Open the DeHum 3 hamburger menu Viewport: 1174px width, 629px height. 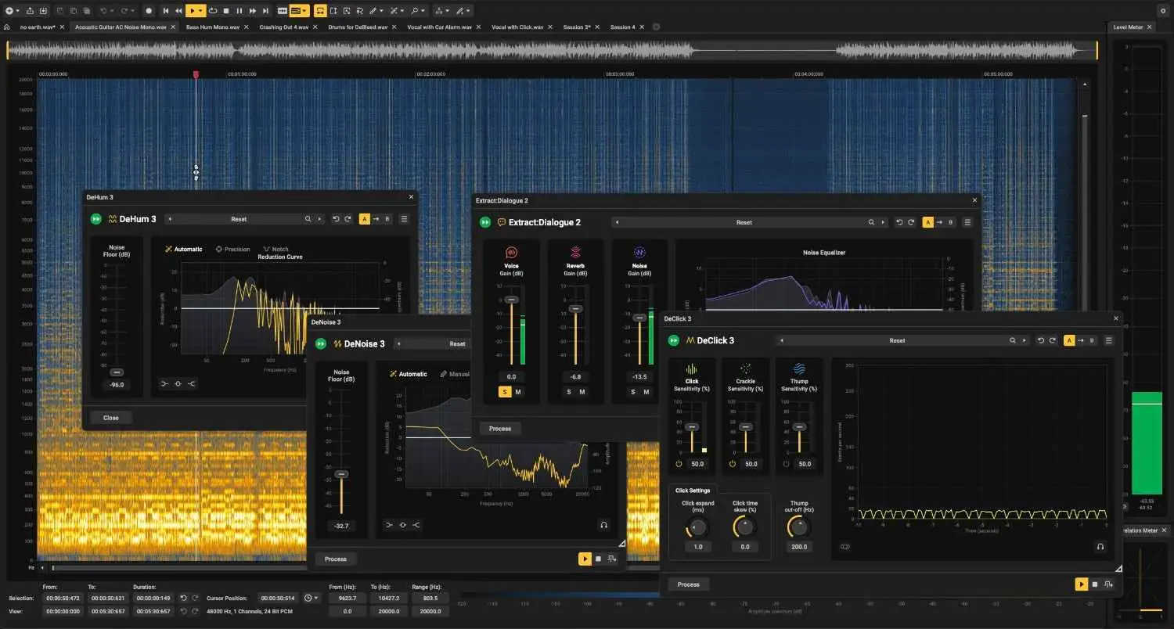[x=404, y=219]
